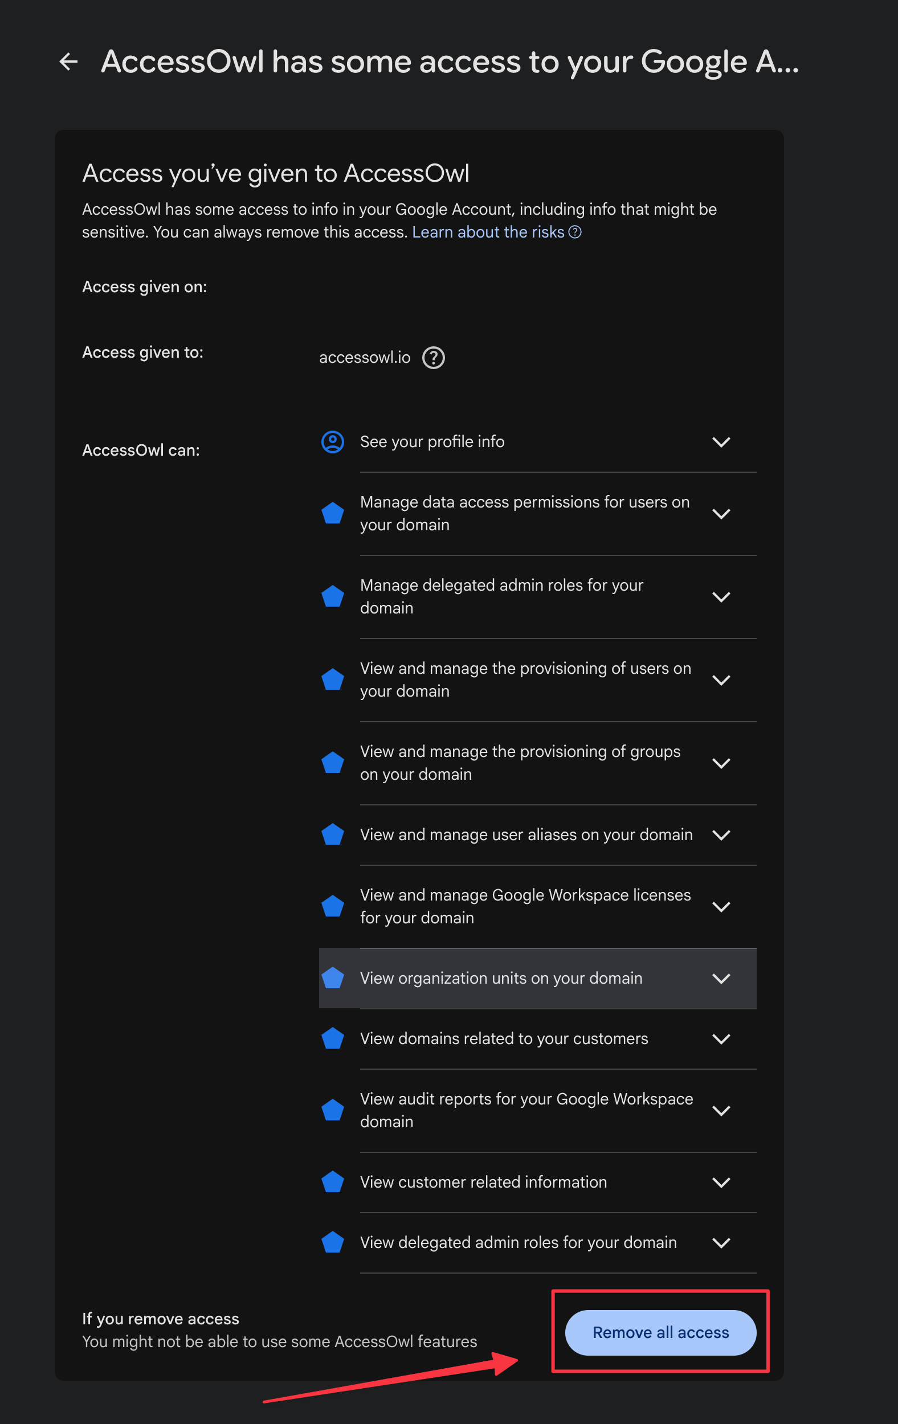Expand See your profile info chevron
Screen dimensions: 898x1424
721,442
